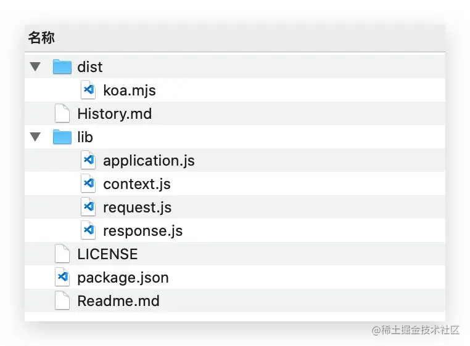Click the History.md document icon

click(x=62, y=113)
